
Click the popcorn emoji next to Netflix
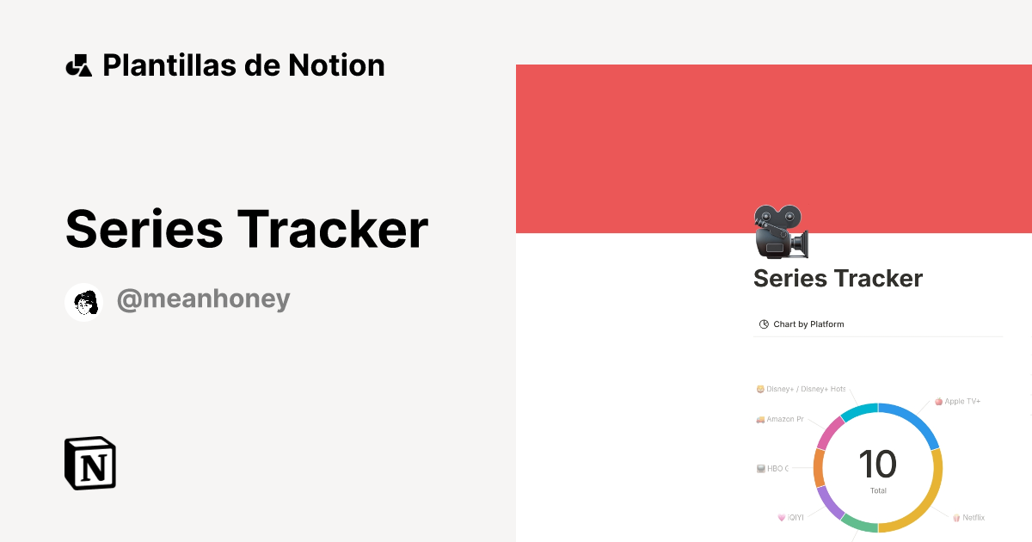[956, 517]
